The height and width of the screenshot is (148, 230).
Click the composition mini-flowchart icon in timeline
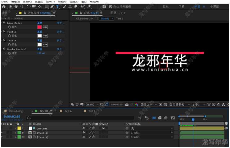point(139,118)
